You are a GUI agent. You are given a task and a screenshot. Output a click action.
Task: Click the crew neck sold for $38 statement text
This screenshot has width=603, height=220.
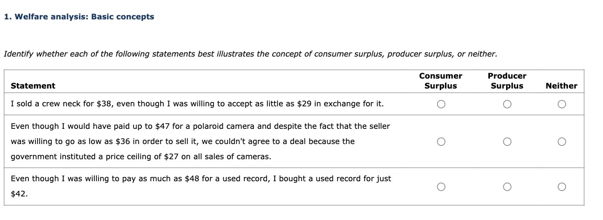coord(197,104)
